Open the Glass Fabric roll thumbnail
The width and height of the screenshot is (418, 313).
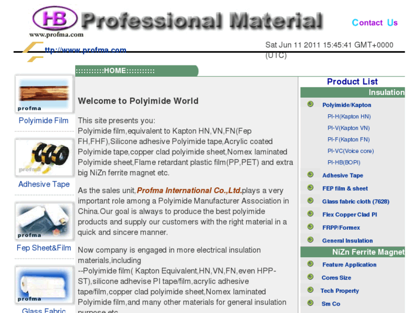[x=44, y=285]
